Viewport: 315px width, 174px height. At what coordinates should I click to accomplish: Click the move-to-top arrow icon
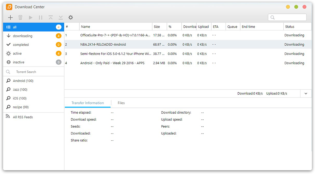(51, 18)
